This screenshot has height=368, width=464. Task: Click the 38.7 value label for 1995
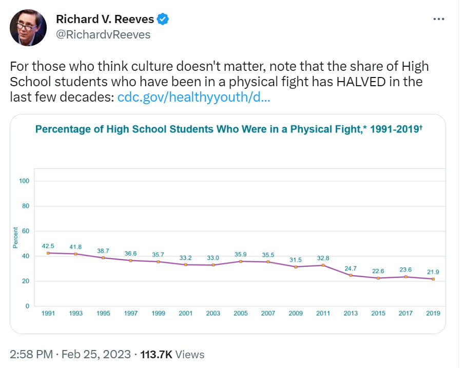pyautogui.click(x=103, y=251)
